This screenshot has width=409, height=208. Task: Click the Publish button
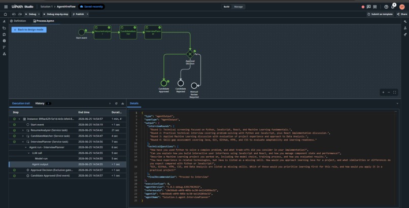[78, 14]
